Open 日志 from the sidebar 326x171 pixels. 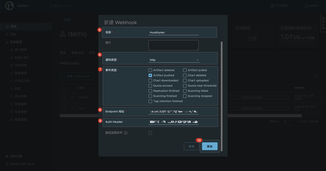(x=13, y=34)
